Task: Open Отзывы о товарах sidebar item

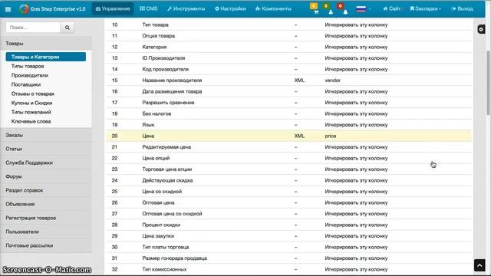Action: 33,94
